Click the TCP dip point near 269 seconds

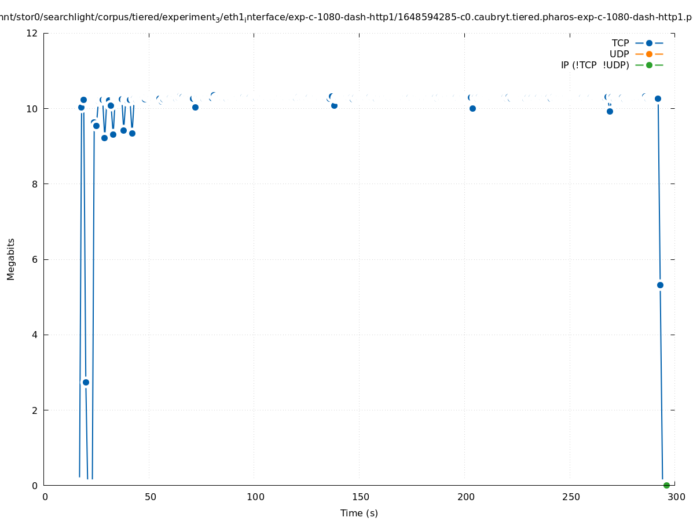(x=610, y=111)
